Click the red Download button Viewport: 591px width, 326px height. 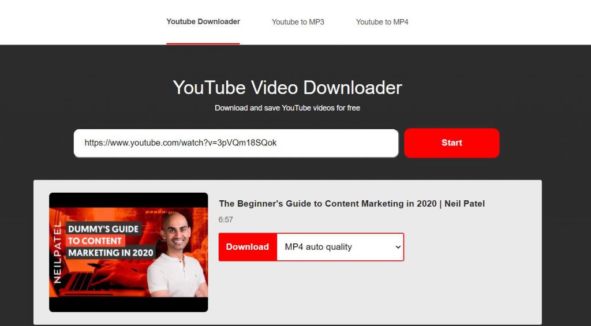[248, 247]
